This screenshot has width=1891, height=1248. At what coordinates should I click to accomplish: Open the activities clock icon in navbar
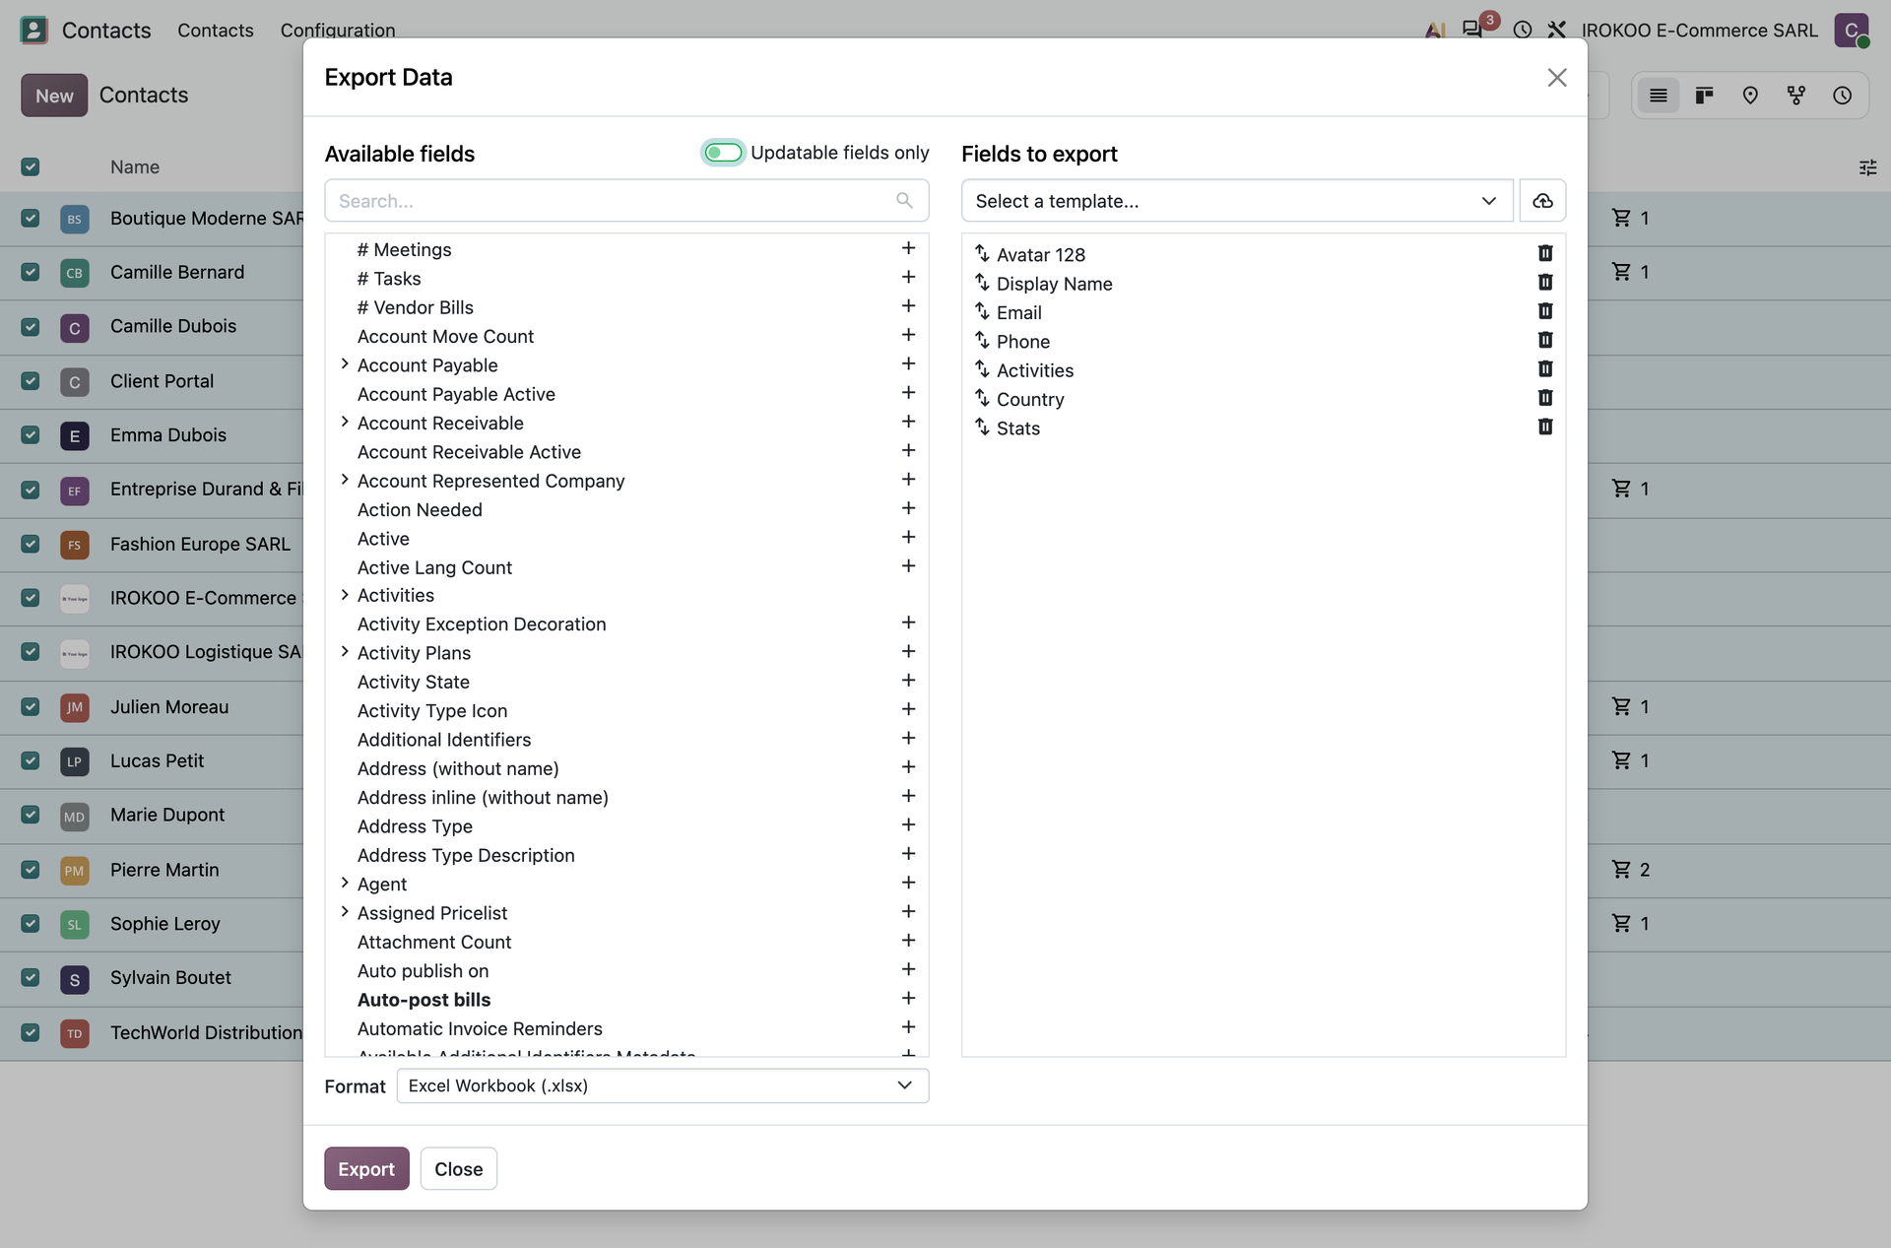[1523, 30]
